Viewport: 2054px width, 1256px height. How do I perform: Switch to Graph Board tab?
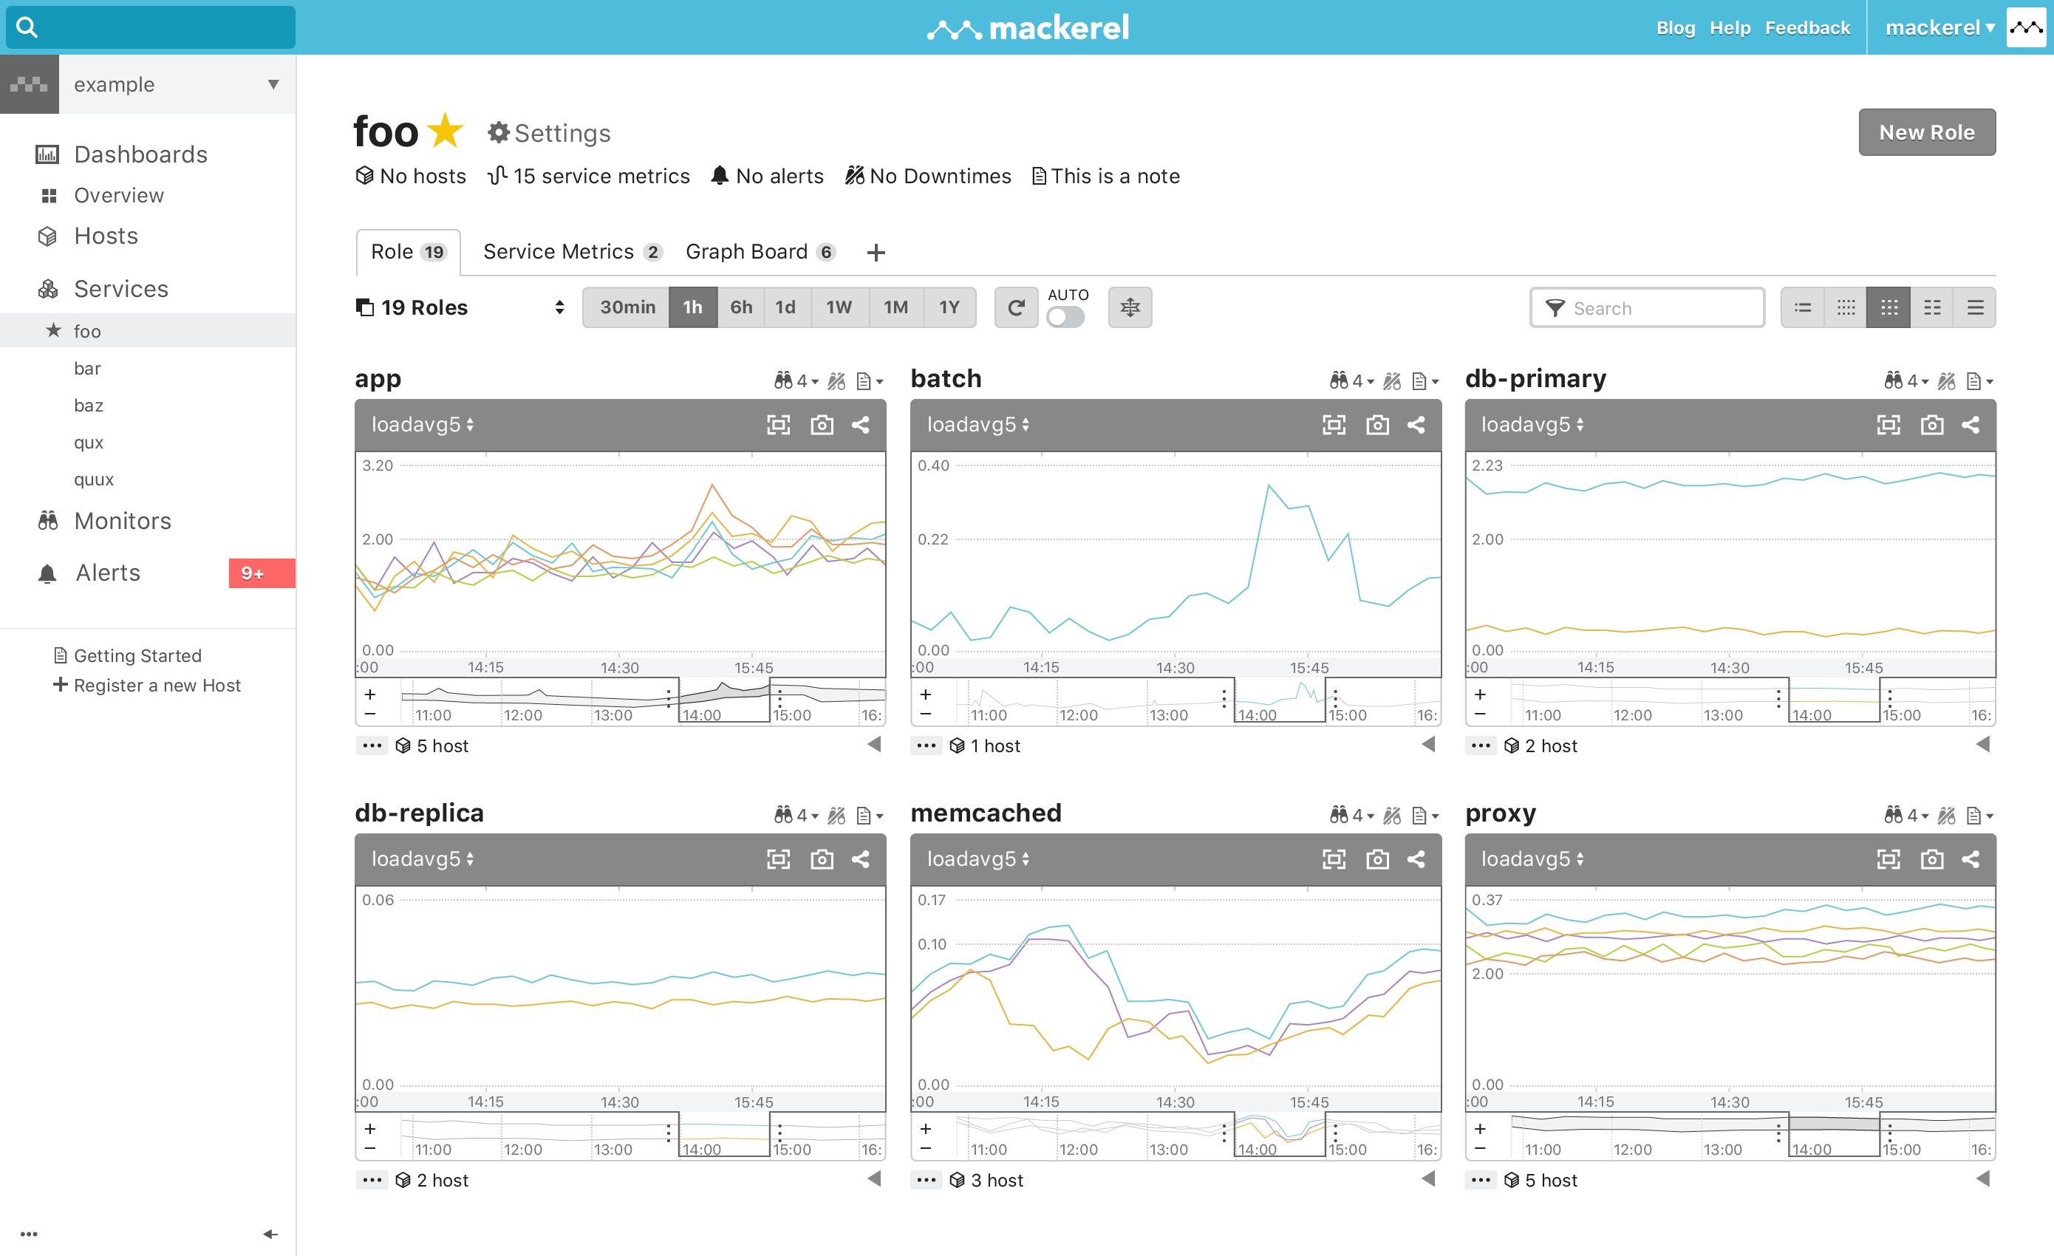760,251
